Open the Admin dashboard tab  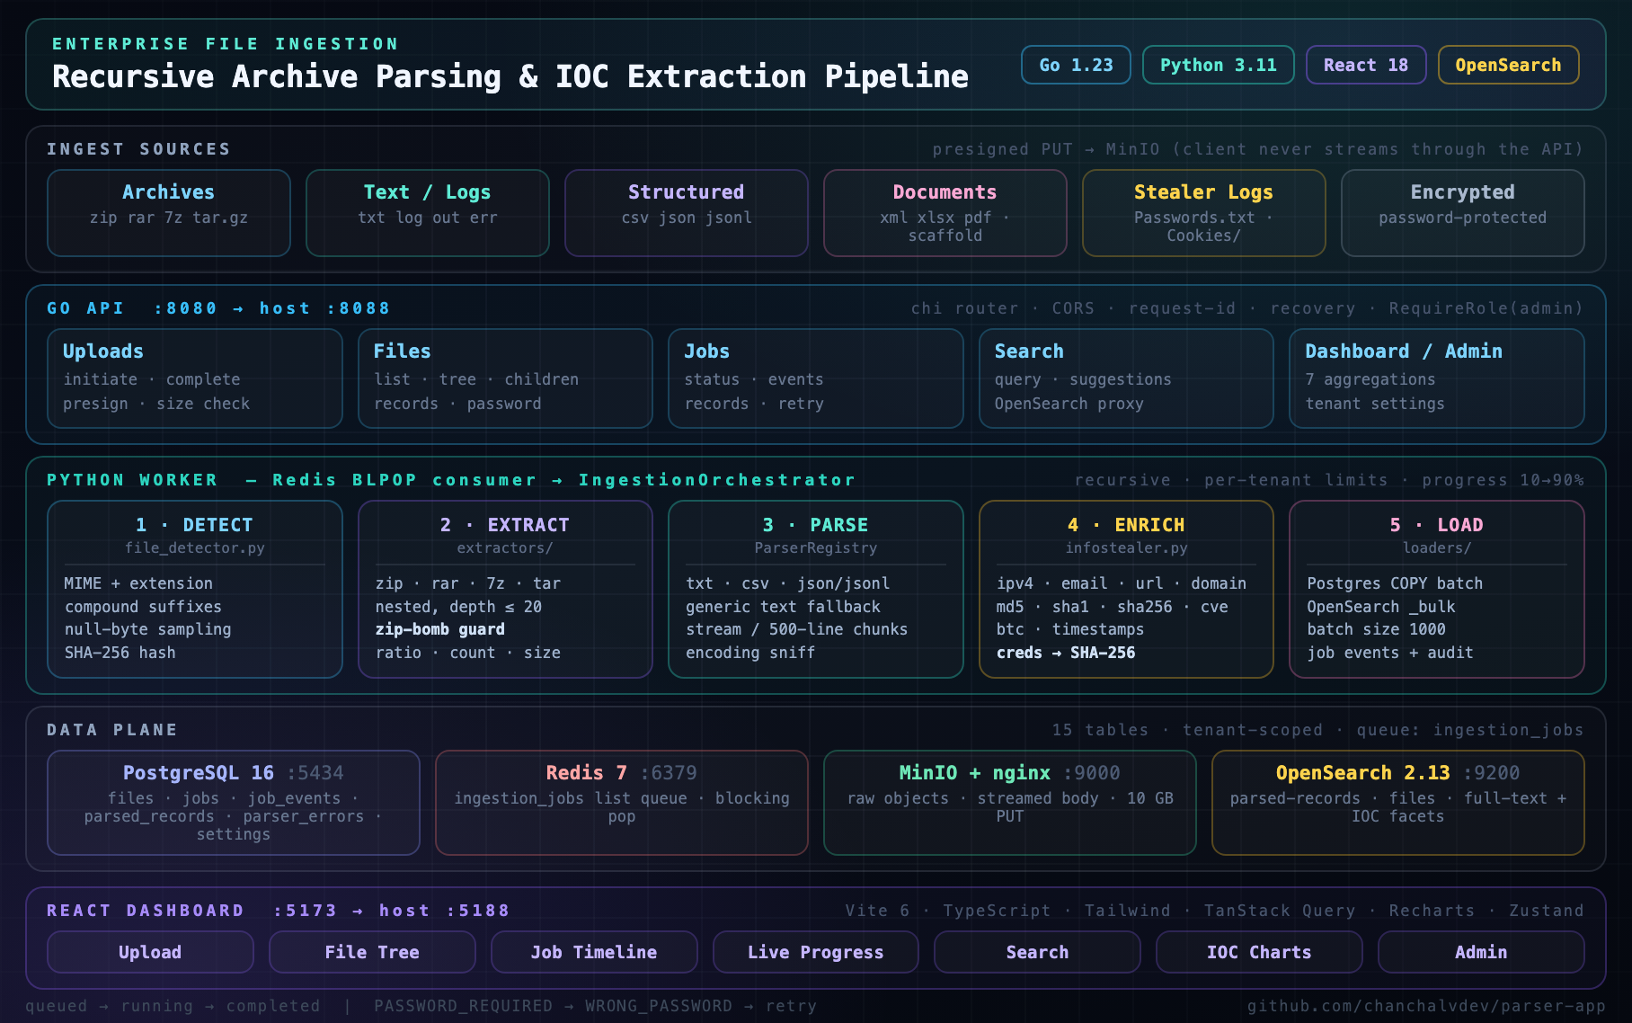click(x=1481, y=952)
